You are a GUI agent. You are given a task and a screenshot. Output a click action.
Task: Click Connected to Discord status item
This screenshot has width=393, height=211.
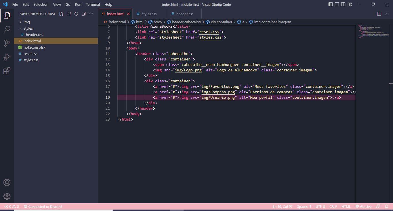click(x=43, y=207)
